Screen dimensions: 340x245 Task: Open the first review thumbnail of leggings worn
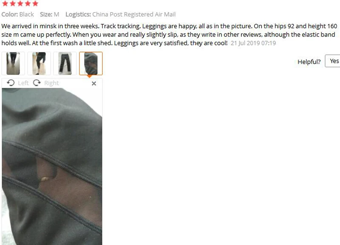point(13,63)
